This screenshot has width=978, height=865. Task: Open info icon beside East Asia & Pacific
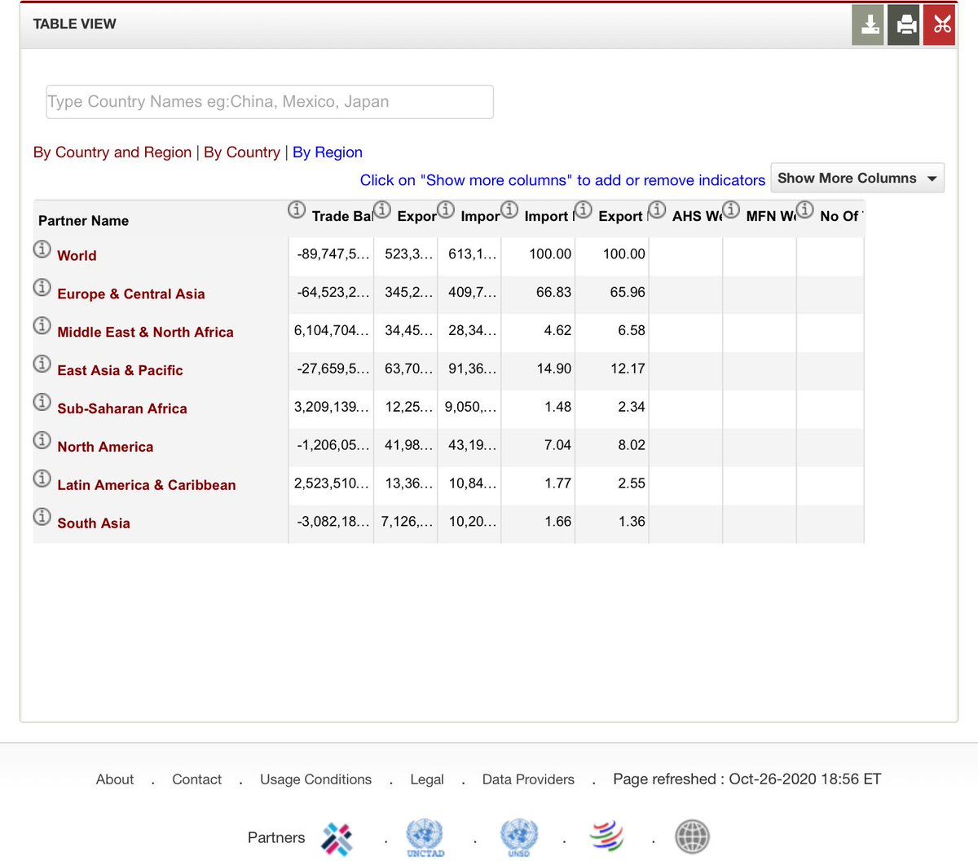(x=42, y=364)
